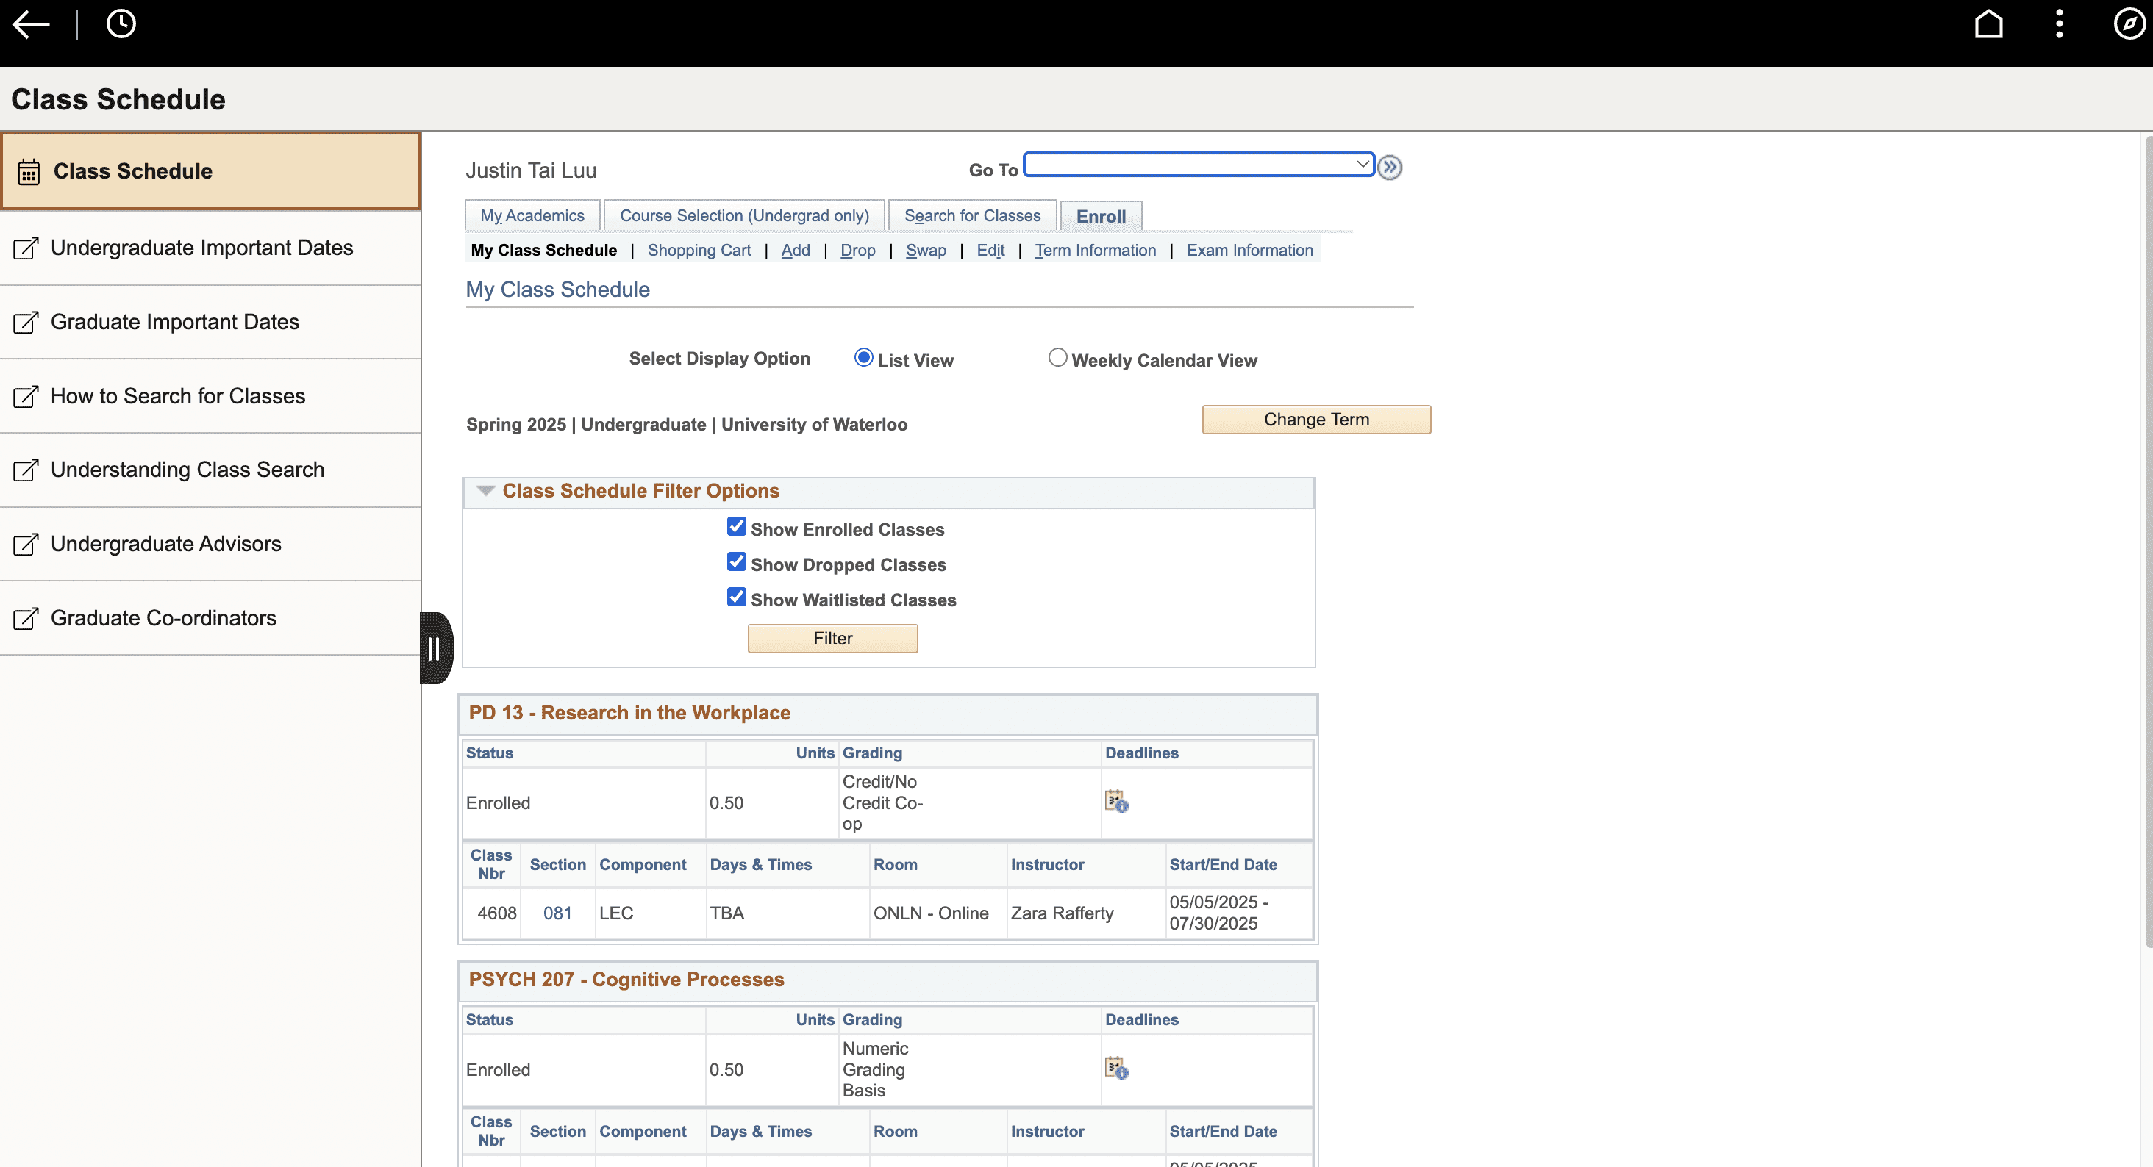Screen dimensions: 2153x1167
Task: Open Undergraduate Important Dates sidebar item
Action: (x=201, y=248)
